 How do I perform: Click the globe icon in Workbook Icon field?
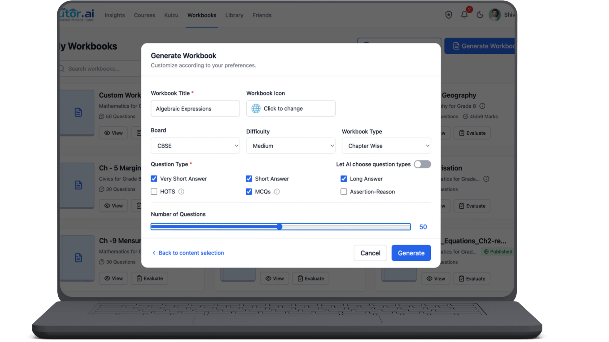tap(256, 108)
